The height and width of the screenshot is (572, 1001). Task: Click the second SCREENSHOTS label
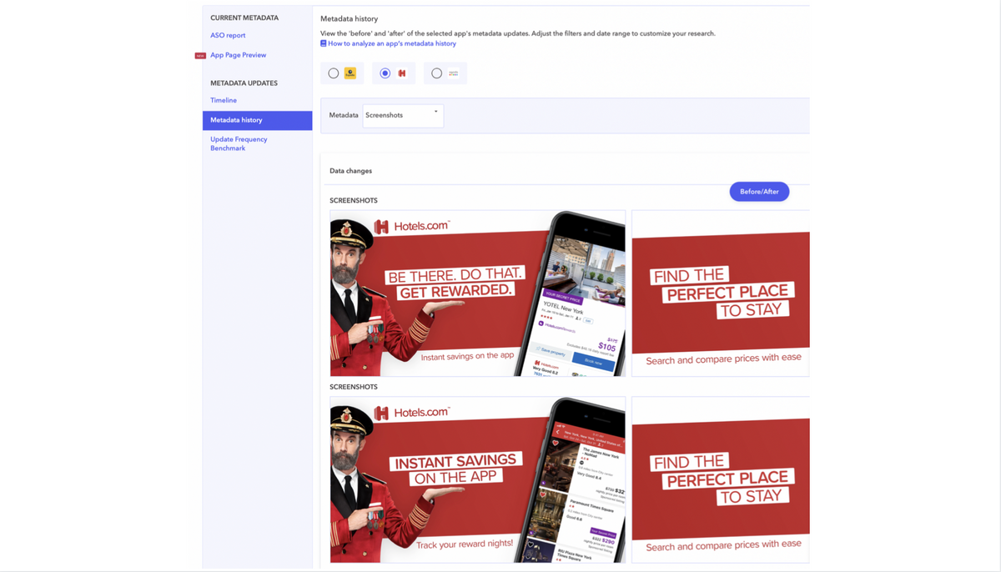click(354, 387)
